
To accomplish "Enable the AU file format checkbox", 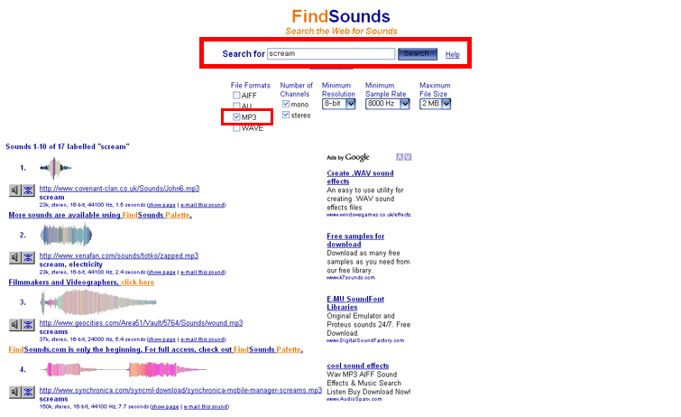I will (x=236, y=106).
